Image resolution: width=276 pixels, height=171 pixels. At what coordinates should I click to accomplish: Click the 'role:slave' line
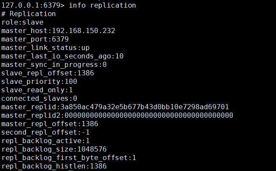pos(22,22)
